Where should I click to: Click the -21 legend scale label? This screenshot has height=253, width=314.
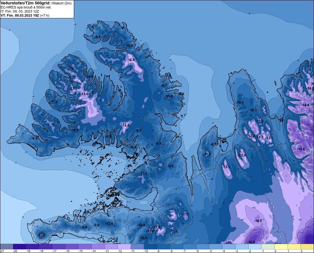pyautogui.click(x=2, y=251)
